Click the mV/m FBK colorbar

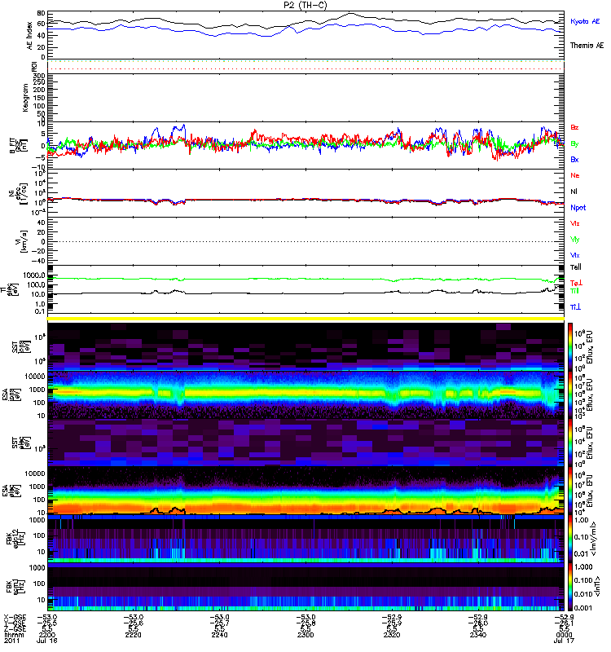coord(570,538)
